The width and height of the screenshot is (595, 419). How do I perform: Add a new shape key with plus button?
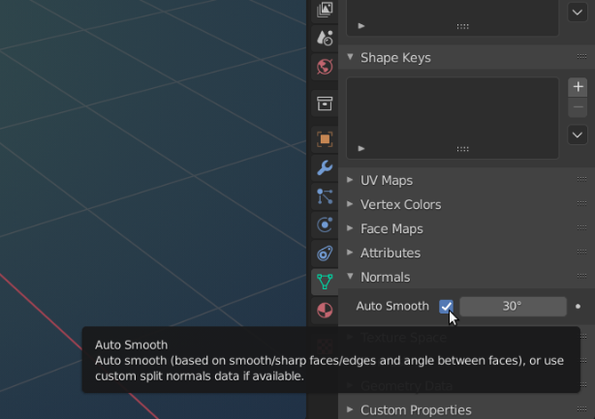pyautogui.click(x=578, y=87)
